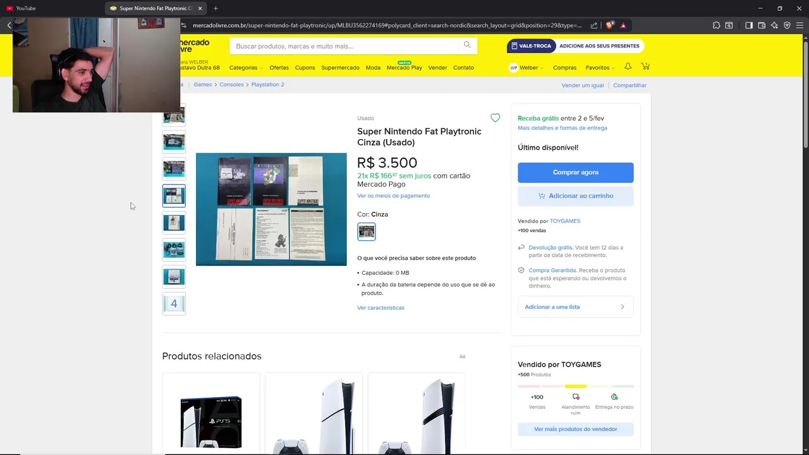Click Games breadcrumb link
This screenshot has width=809, height=455.
click(203, 85)
